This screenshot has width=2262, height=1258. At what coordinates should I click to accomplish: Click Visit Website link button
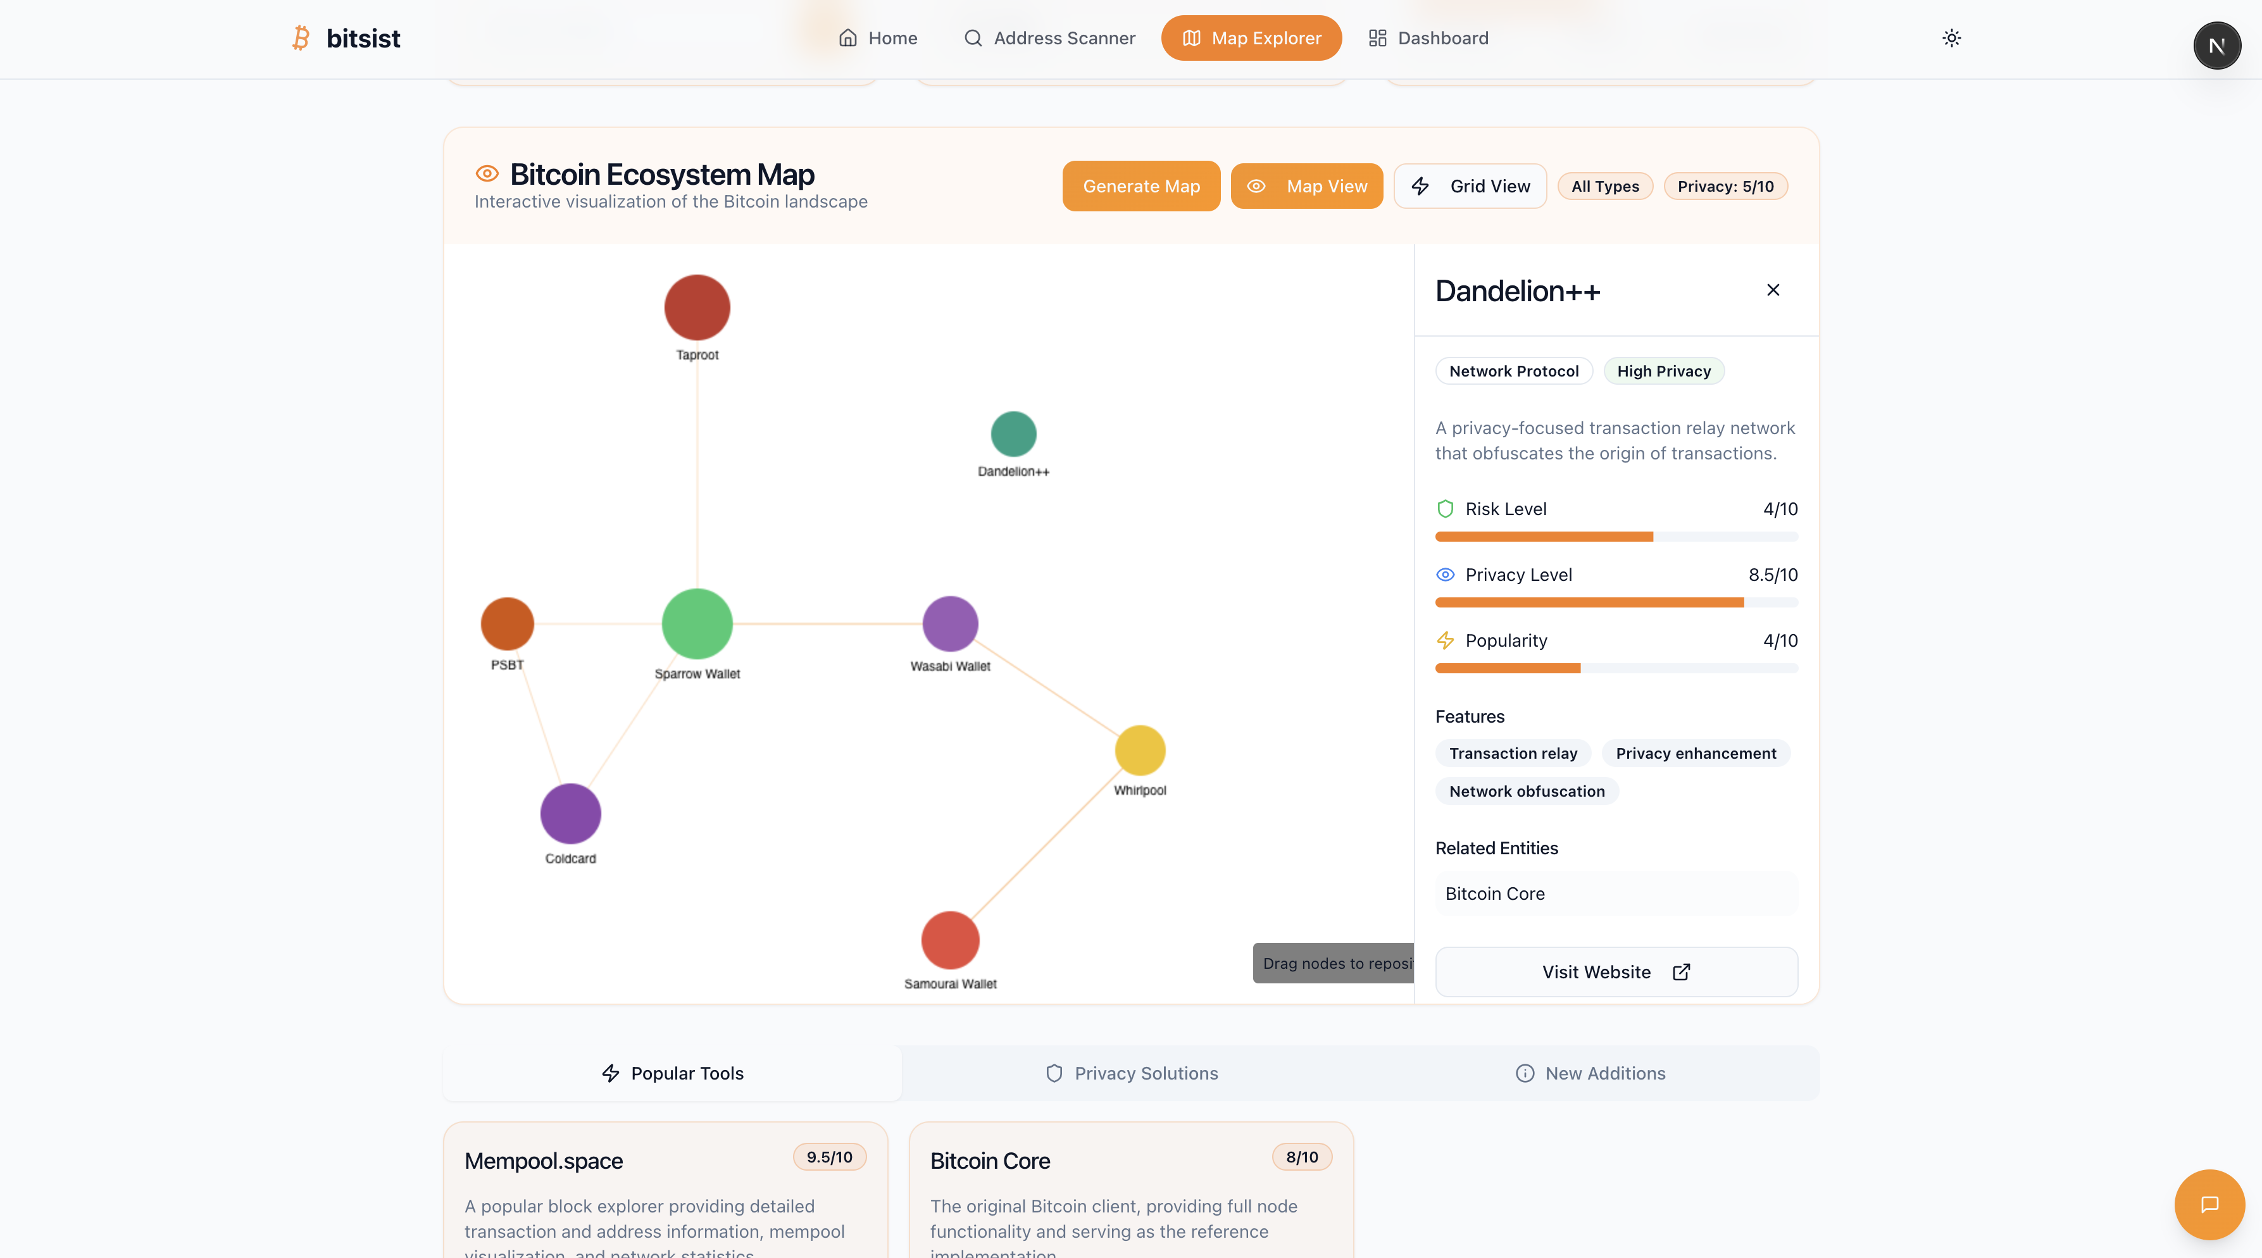pos(1616,972)
